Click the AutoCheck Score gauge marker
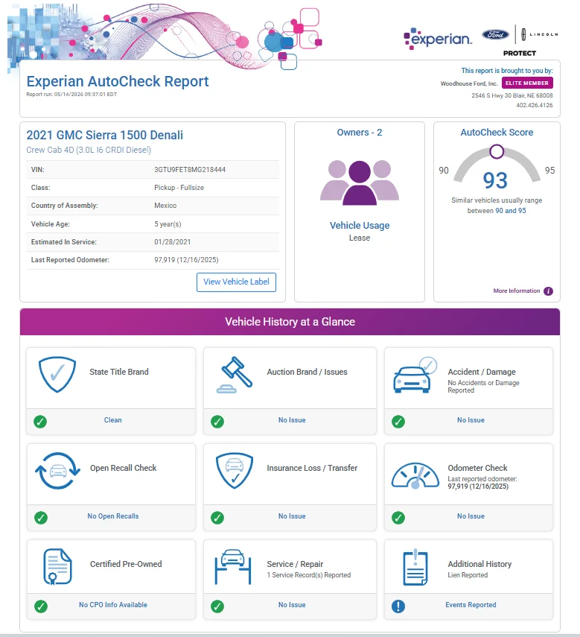 click(497, 151)
